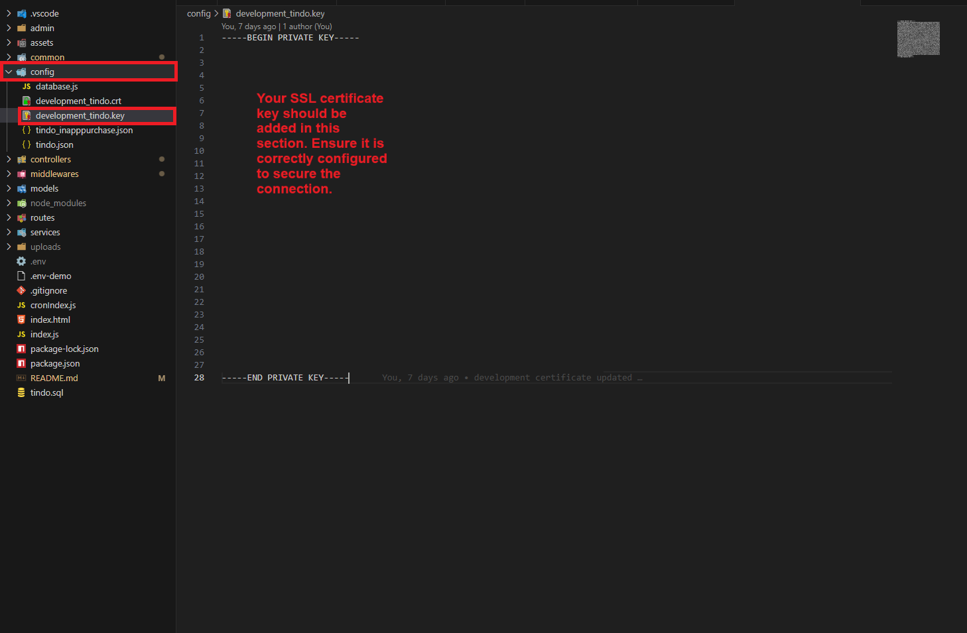Click the JS icon beside database.js
The height and width of the screenshot is (633, 967).
pos(27,87)
